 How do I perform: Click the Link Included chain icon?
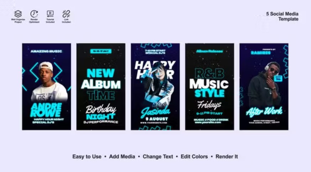(66, 14)
